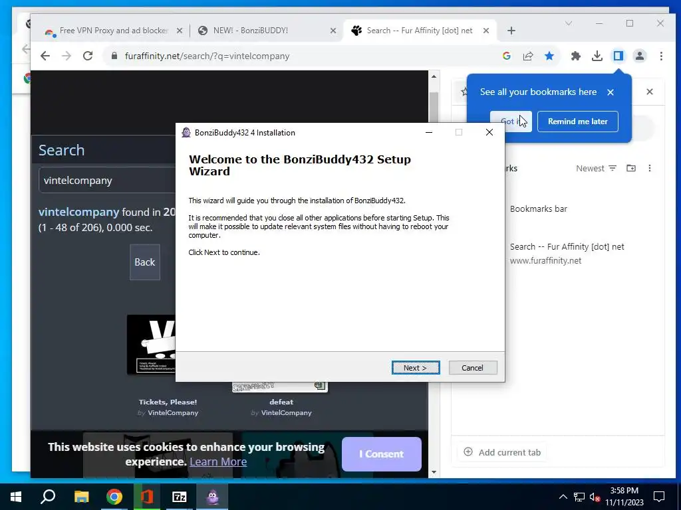The height and width of the screenshot is (510, 681).
Task: Click the muted volume tray icon
Action: (595, 497)
